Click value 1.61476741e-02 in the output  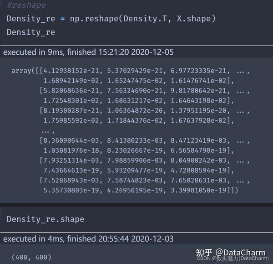pos(198,81)
